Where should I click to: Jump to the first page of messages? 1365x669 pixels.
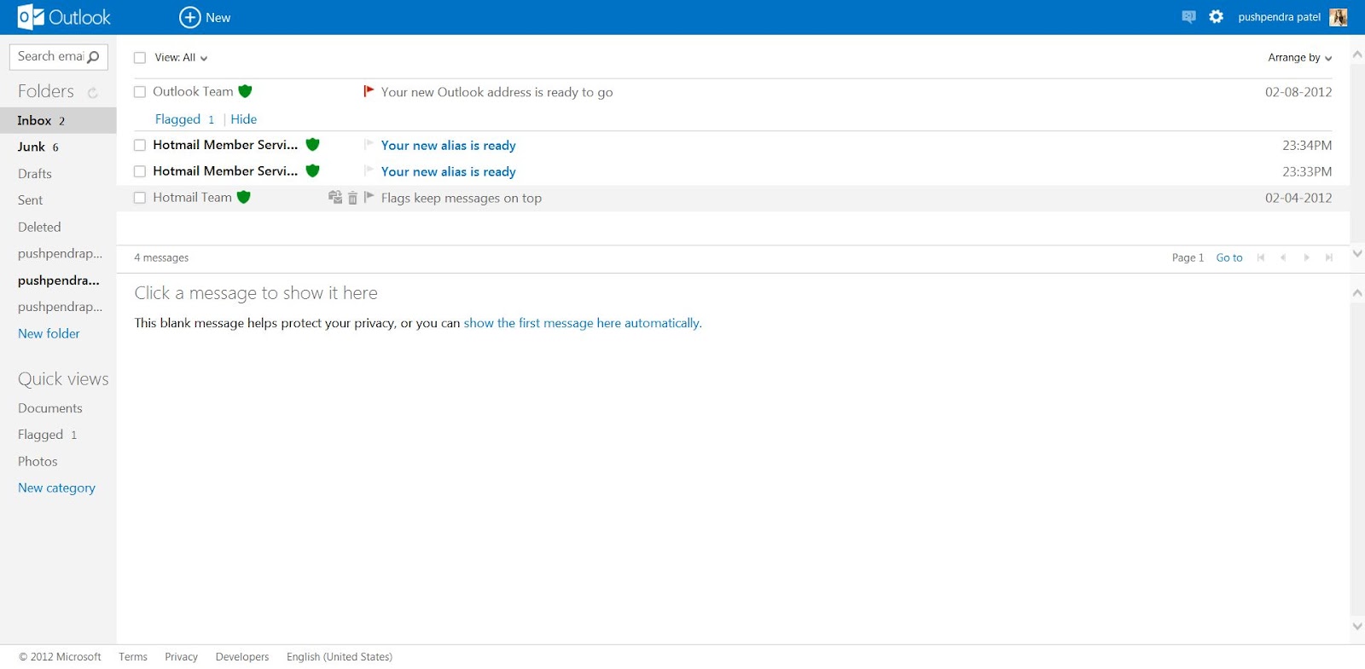point(1261,257)
